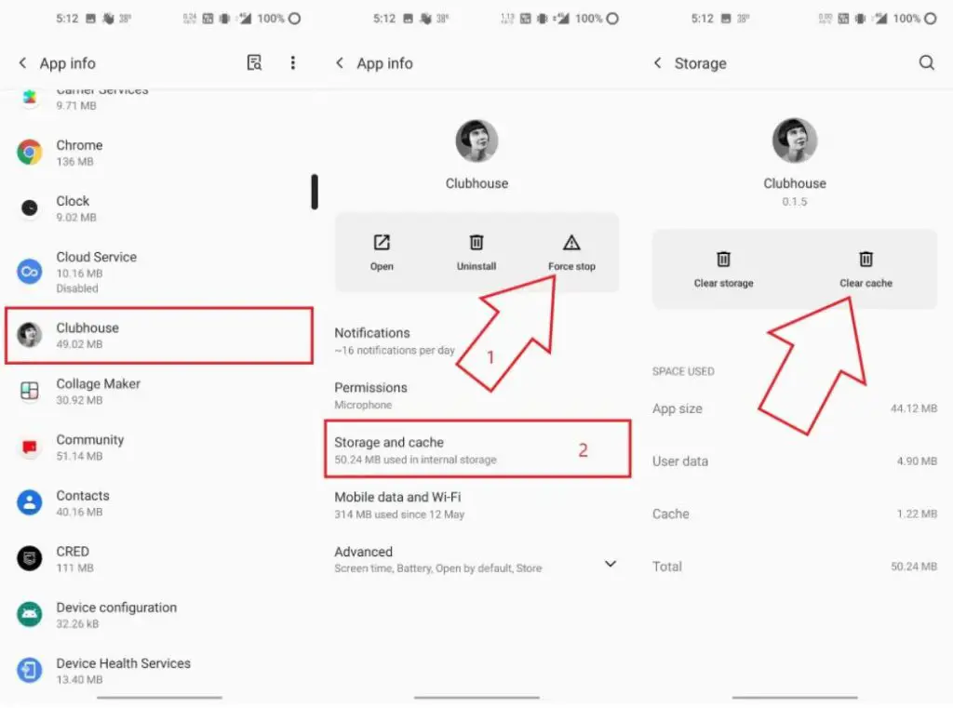
Task: Open the overflow menu on App info
Action: pyautogui.click(x=293, y=62)
